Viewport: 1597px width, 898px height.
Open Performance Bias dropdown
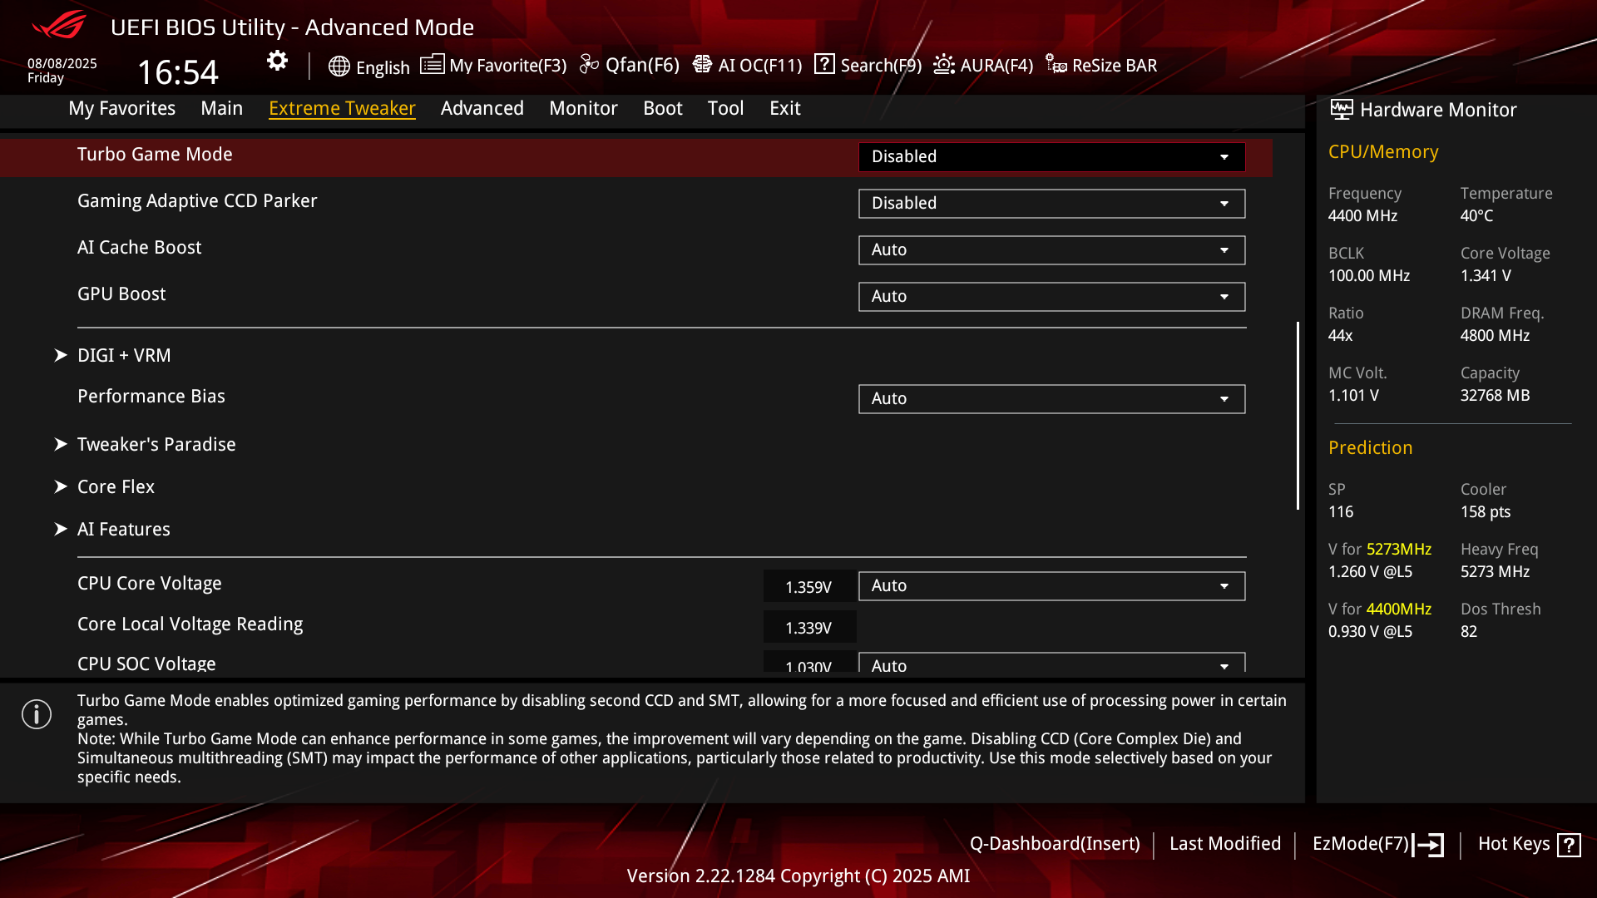1051,399
